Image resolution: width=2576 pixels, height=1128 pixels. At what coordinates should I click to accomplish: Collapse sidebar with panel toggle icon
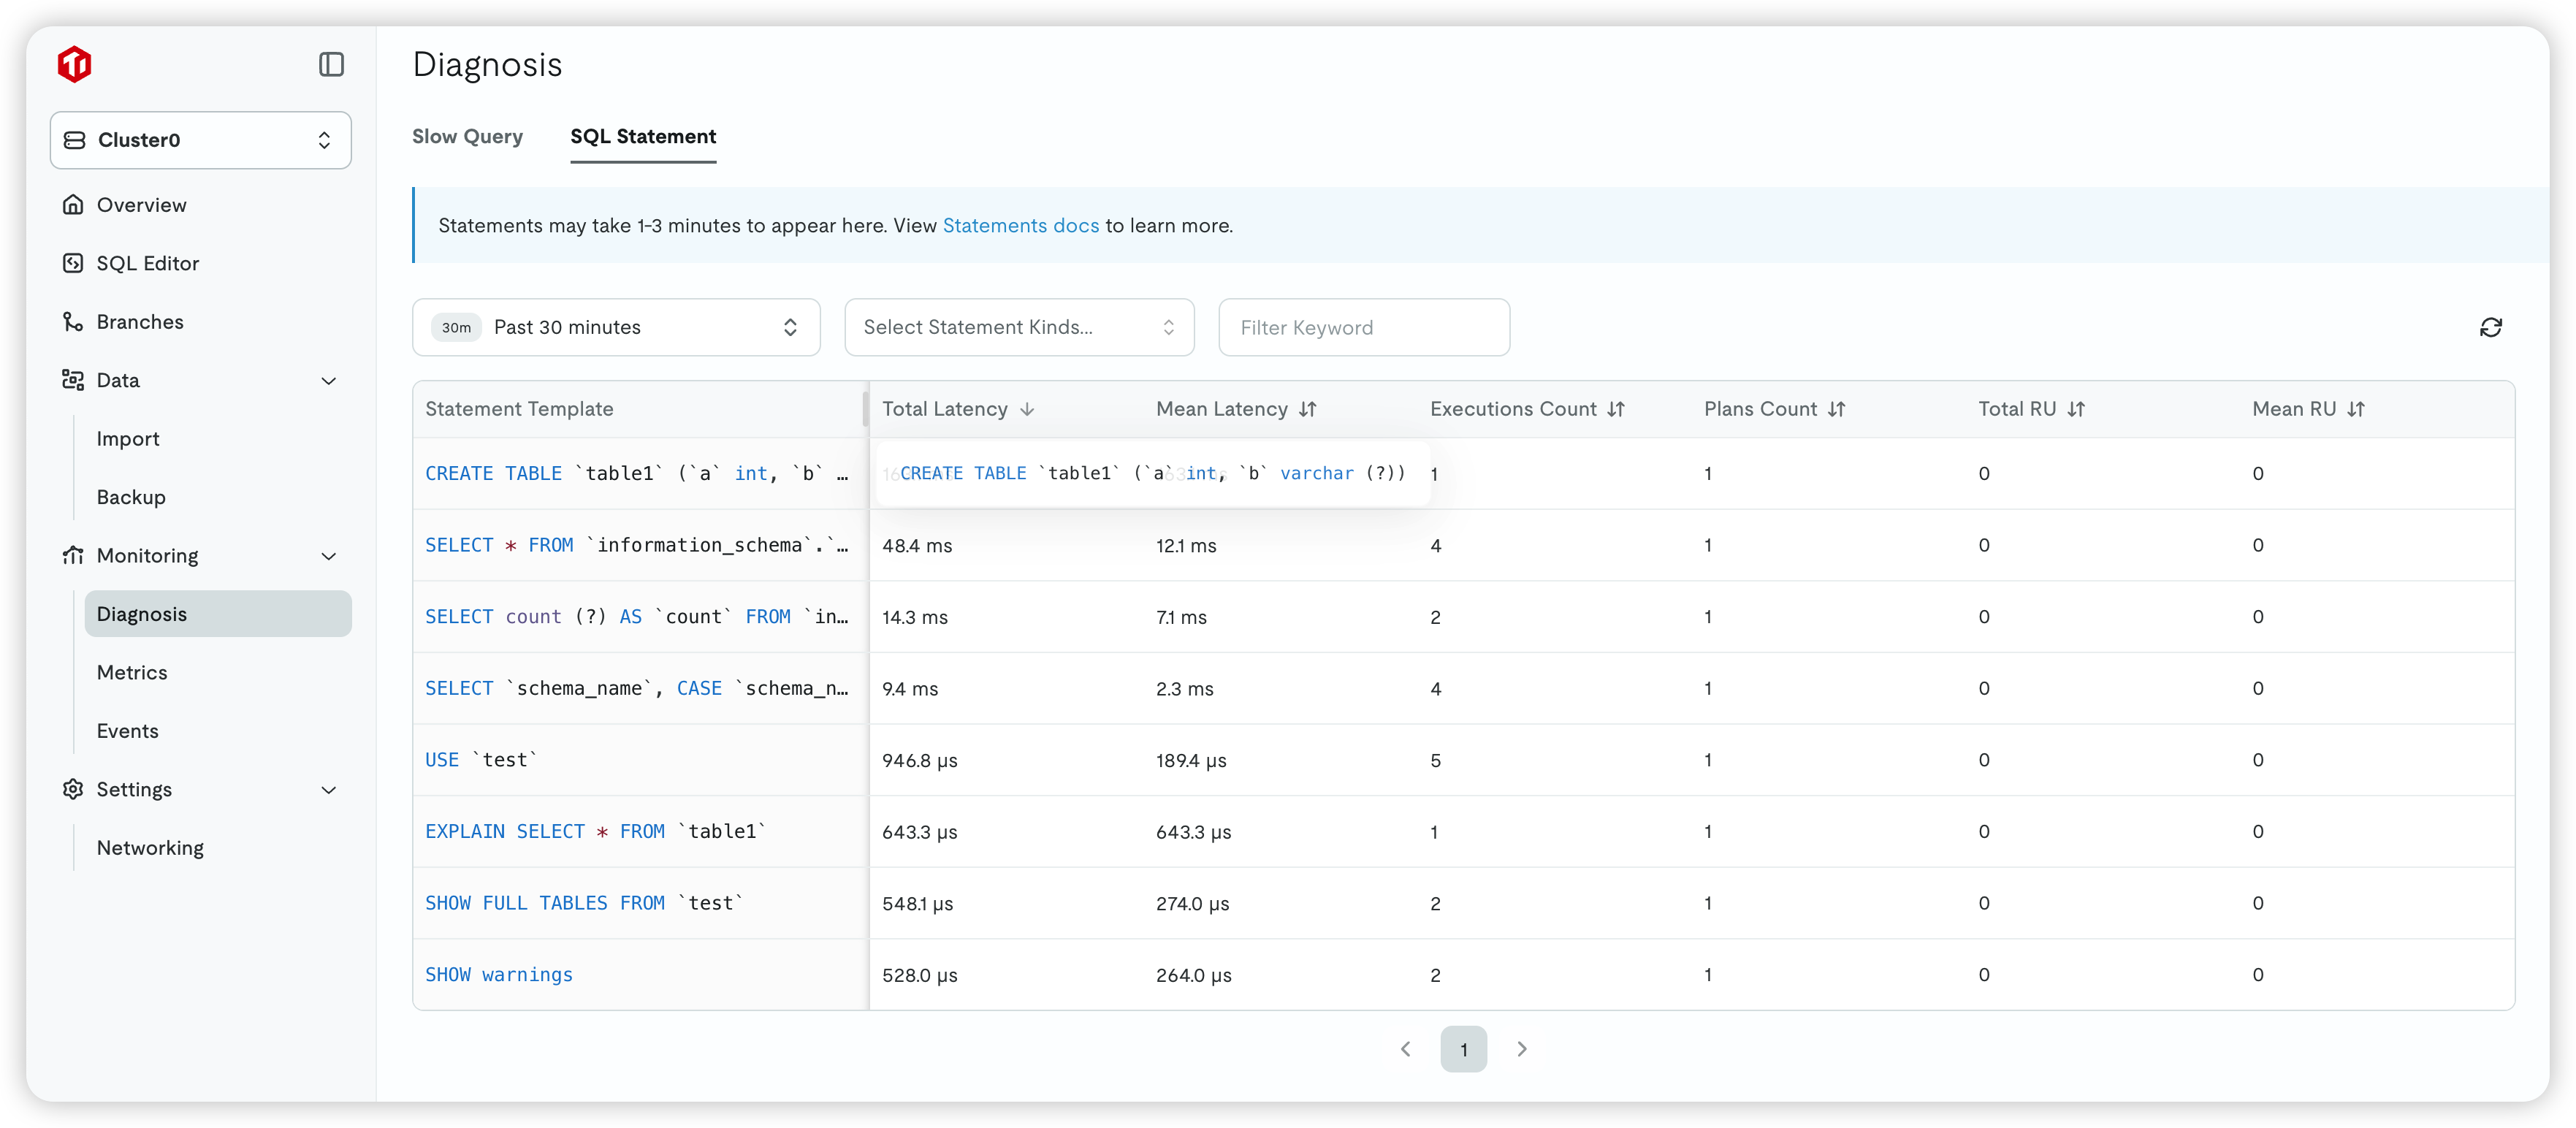[x=331, y=64]
